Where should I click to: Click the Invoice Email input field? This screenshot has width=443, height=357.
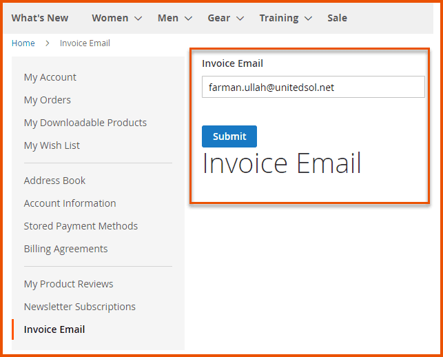[313, 88]
